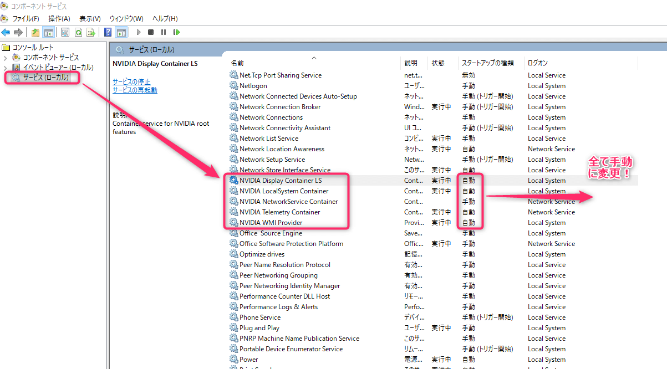Expand the コンポーネント サービス tree node

tap(6, 58)
